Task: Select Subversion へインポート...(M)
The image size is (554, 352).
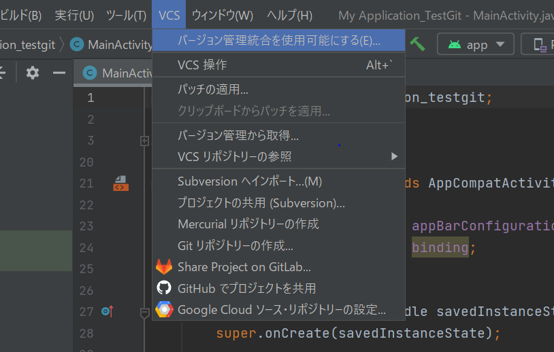Action: tap(278, 181)
